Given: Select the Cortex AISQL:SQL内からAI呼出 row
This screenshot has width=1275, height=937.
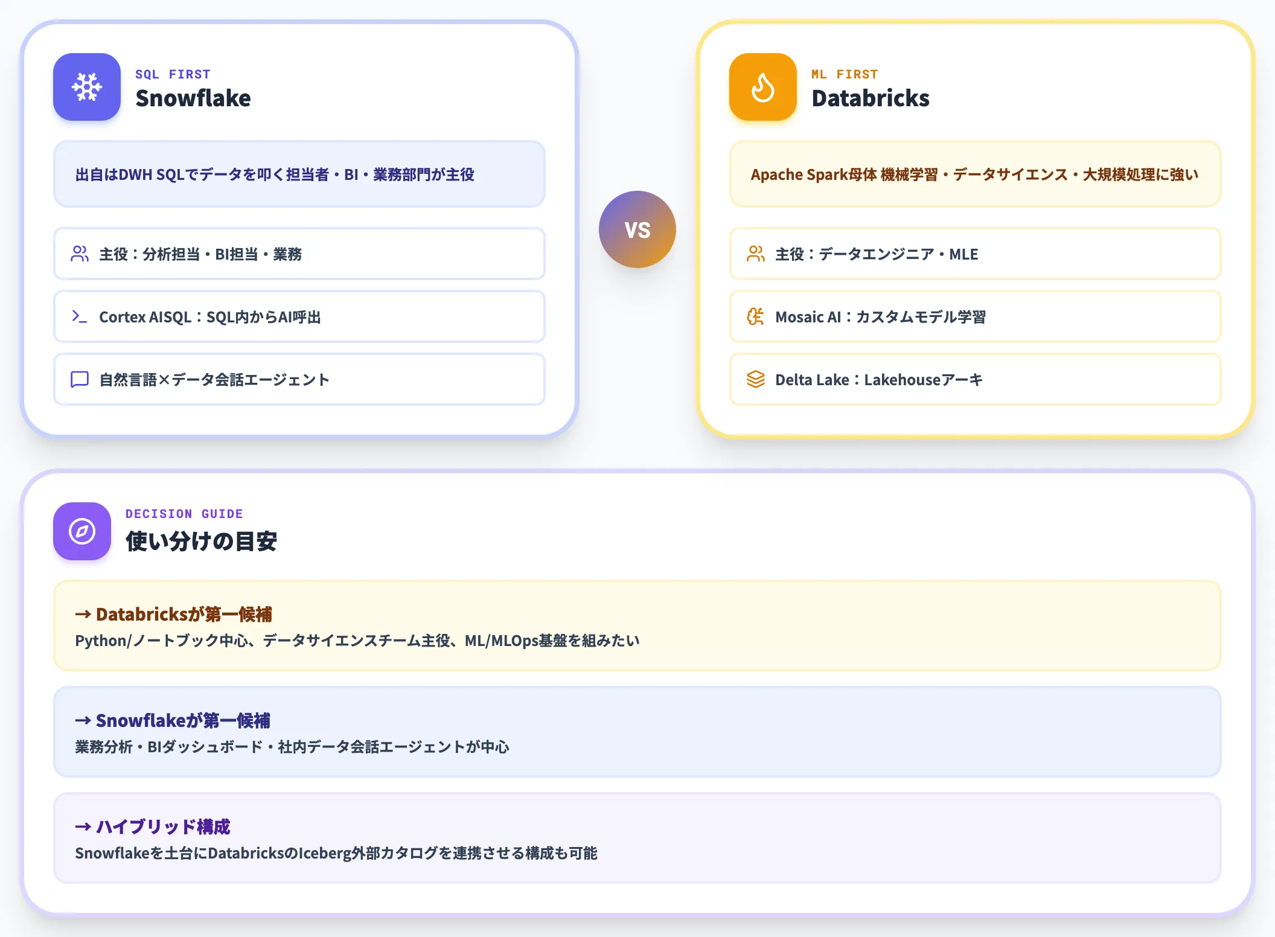Looking at the screenshot, I should tap(299, 316).
